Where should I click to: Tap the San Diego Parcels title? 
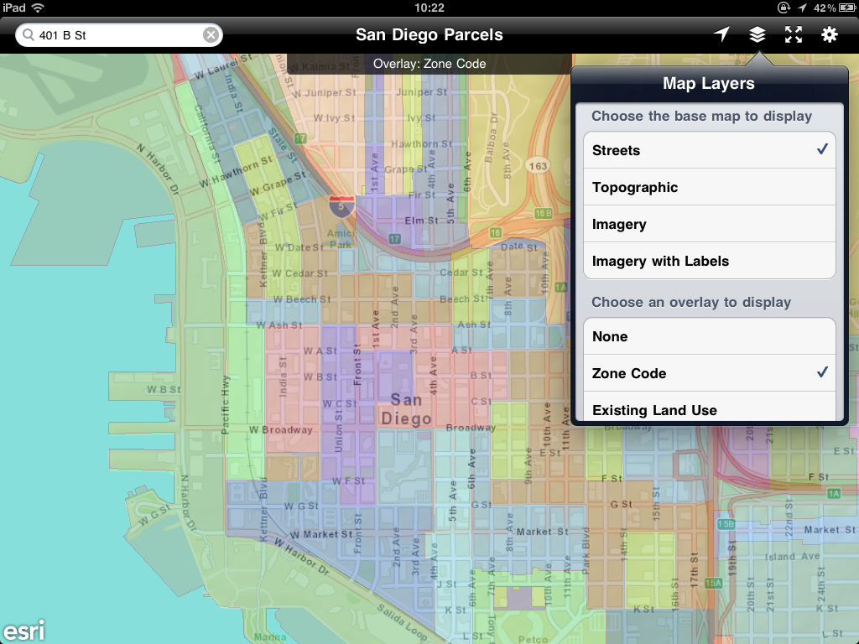click(429, 34)
